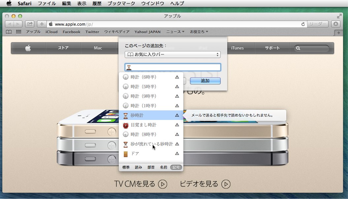This screenshot has width=348, height=199.
Task: Open the ウィキペディア bookmark
Action: tap(117, 32)
